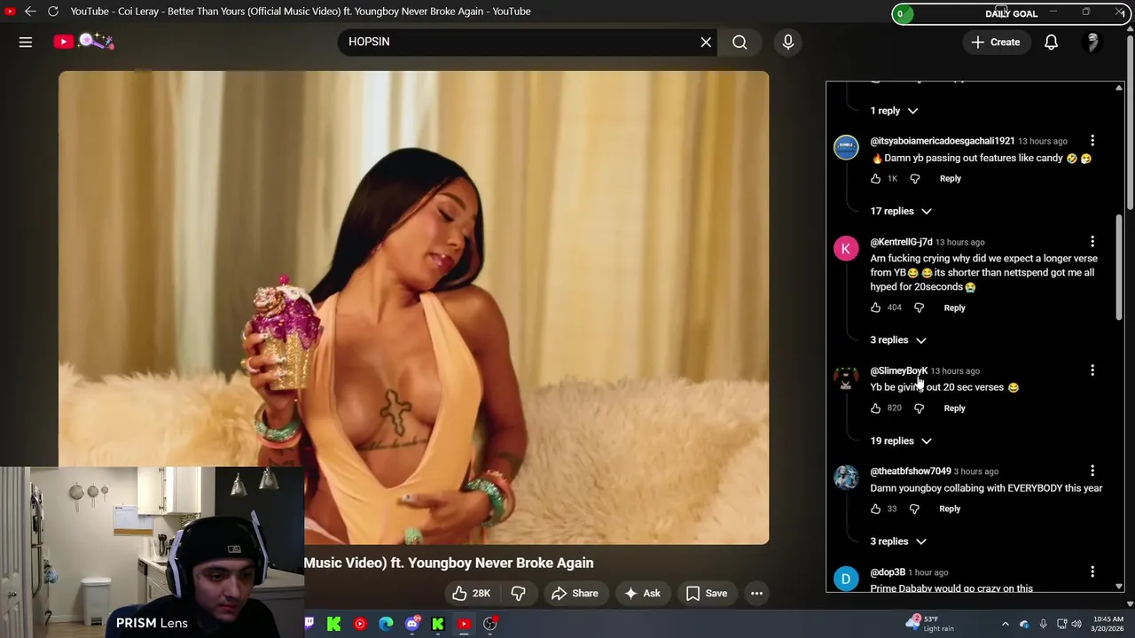Open options menu for theatbfshow7049 comment

1092,471
